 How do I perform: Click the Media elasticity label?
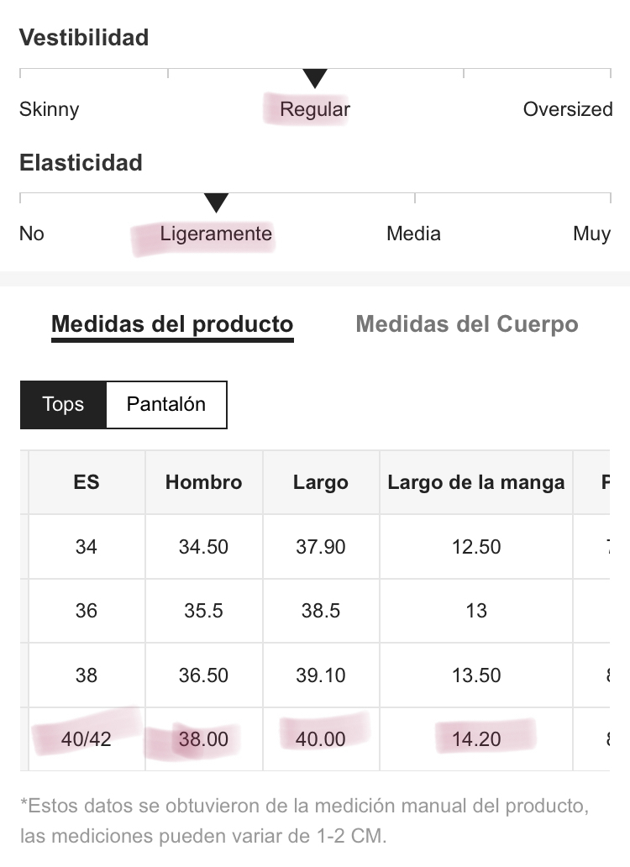[x=414, y=234]
